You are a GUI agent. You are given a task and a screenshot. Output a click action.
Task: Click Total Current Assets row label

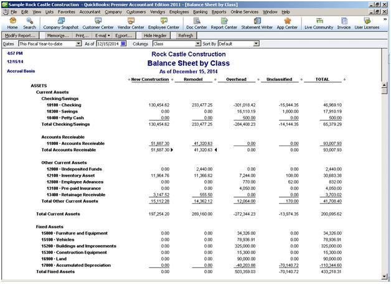tap(58, 214)
